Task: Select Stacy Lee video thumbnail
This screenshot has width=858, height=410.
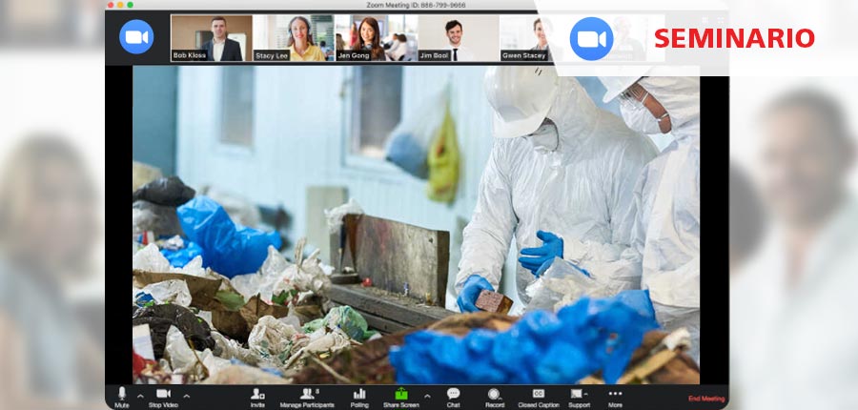Action: click(293, 38)
